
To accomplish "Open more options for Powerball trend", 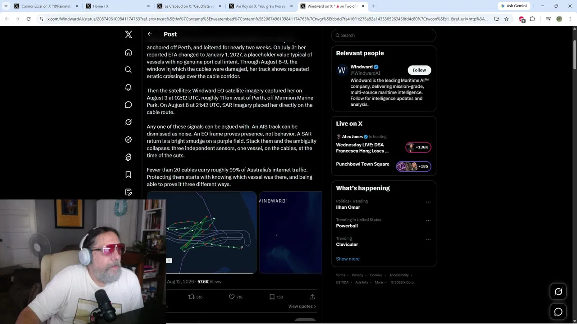I will tap(428, 220).
